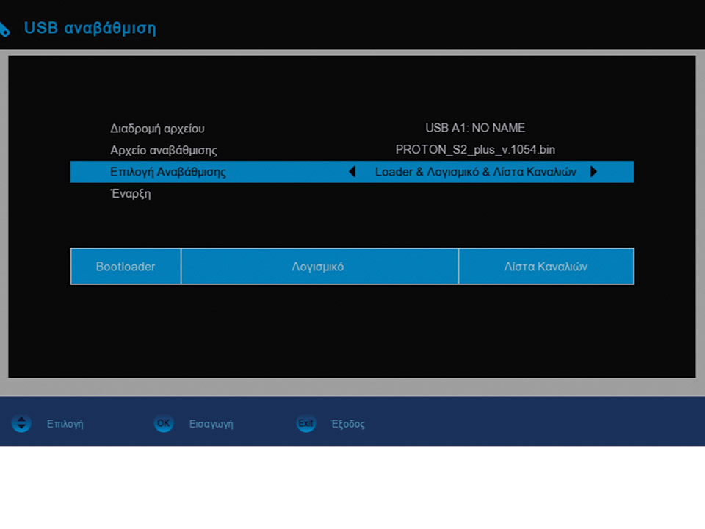Click the USB icon beside the title

point(4,29)
